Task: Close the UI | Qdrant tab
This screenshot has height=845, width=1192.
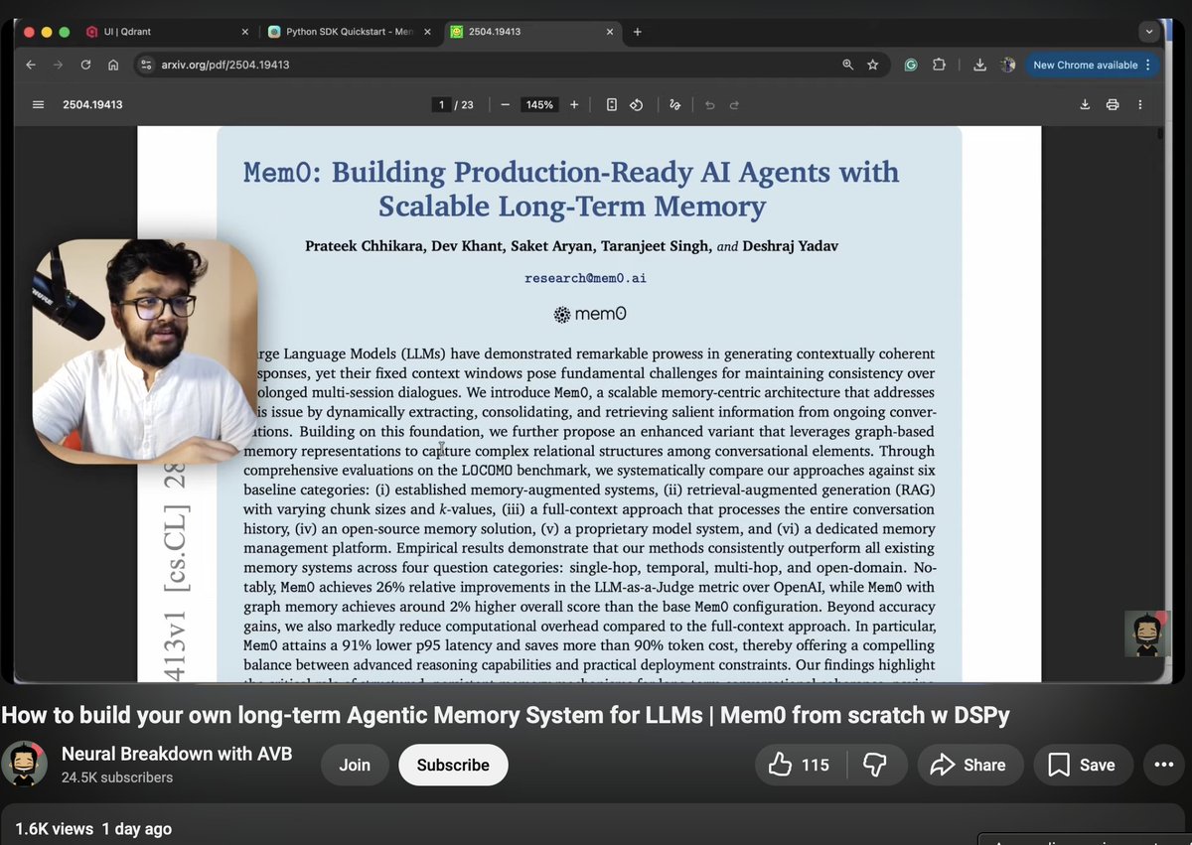Action: [x=245, y=32]
